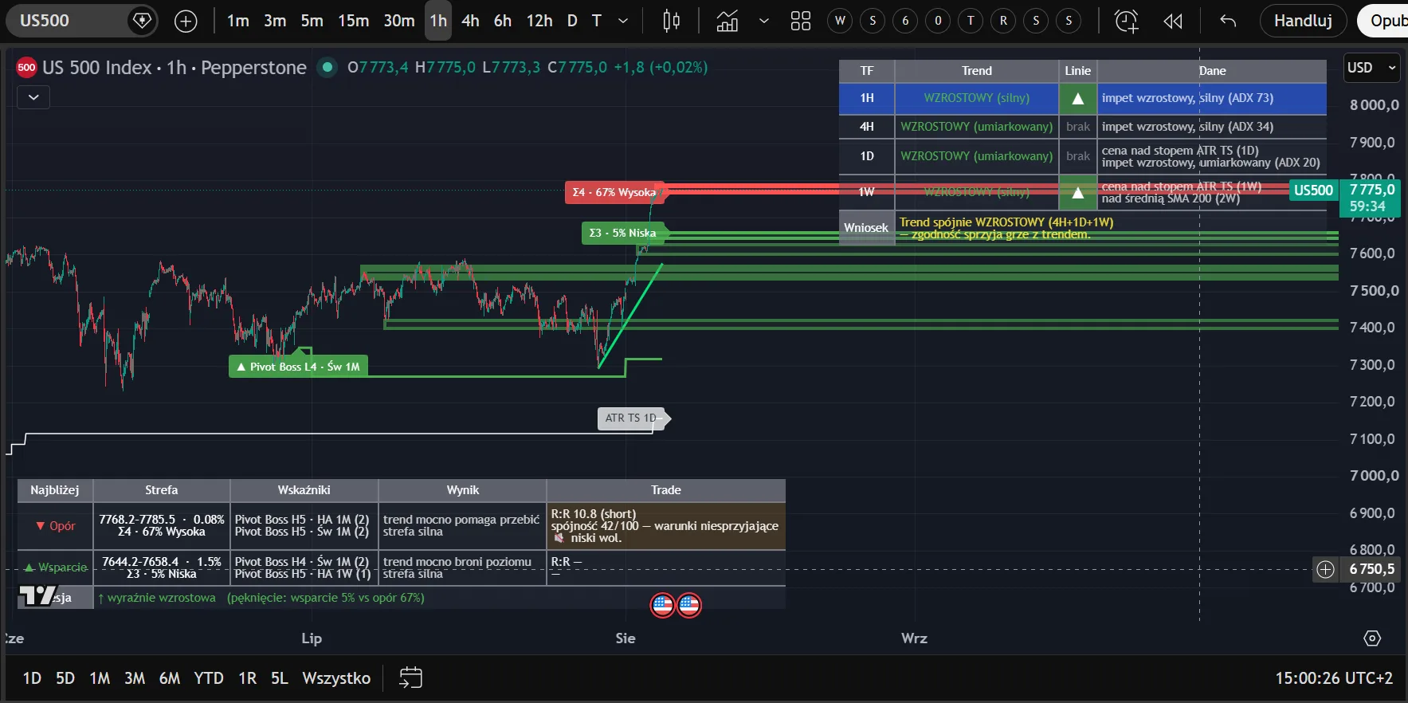
Task: Open the USD currency dropdown
Action: (x=1371, y=68)
